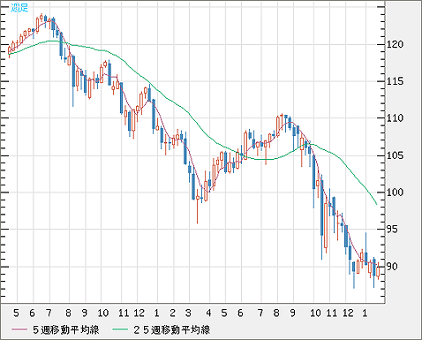422x340 pixels.
Task: Click the month 3 label on time axis
Action: pyautogui.click(x=188, y=313)
